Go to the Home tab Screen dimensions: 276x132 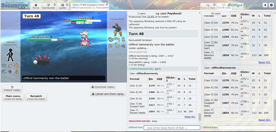[x=36, y=6]
